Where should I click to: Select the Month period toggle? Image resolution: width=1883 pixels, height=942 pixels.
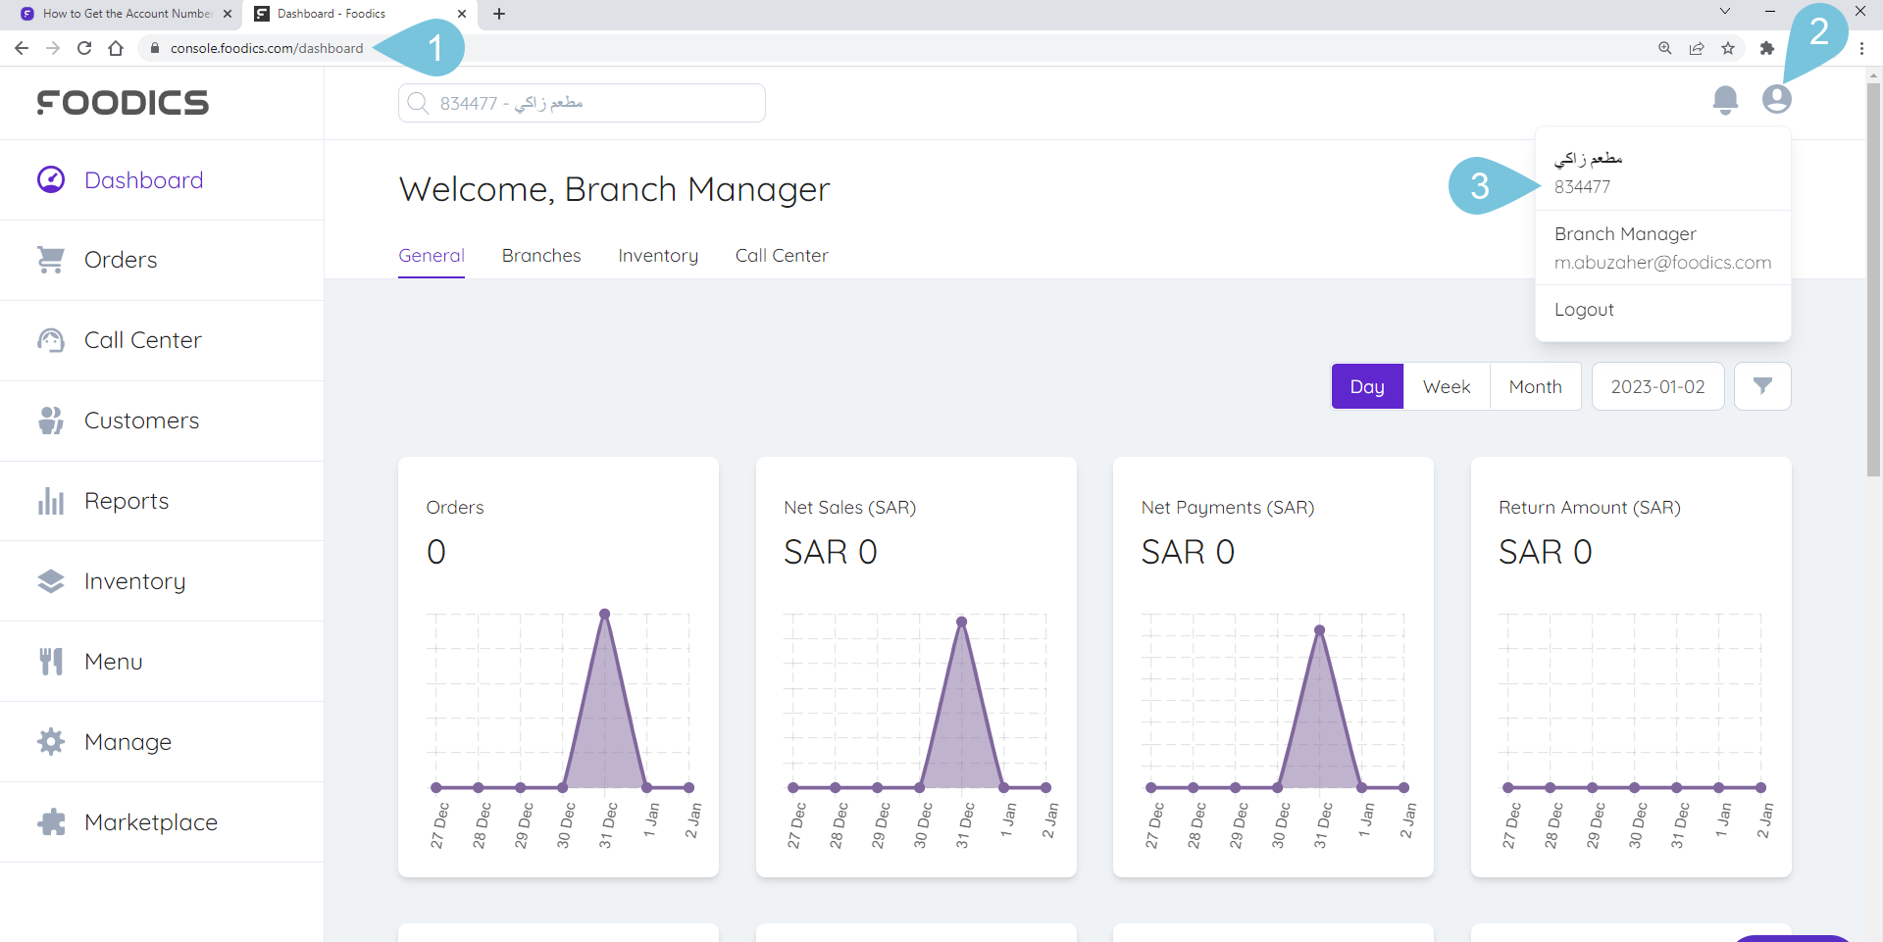pyautogui.click(x=1535, y=386)
